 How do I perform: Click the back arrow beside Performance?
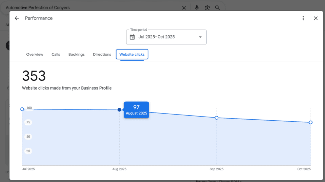pos(17,18)
